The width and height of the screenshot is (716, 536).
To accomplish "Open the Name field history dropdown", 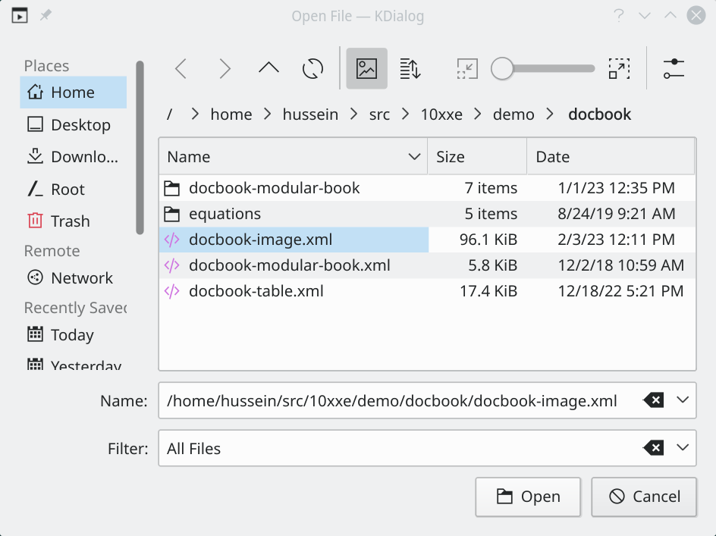I will 683,400.
